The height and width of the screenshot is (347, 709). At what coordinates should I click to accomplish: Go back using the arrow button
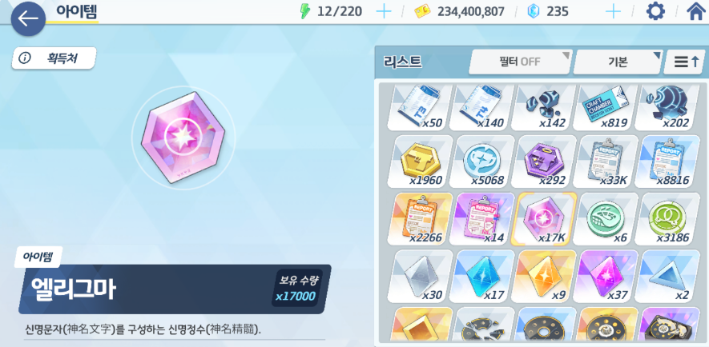28,18
